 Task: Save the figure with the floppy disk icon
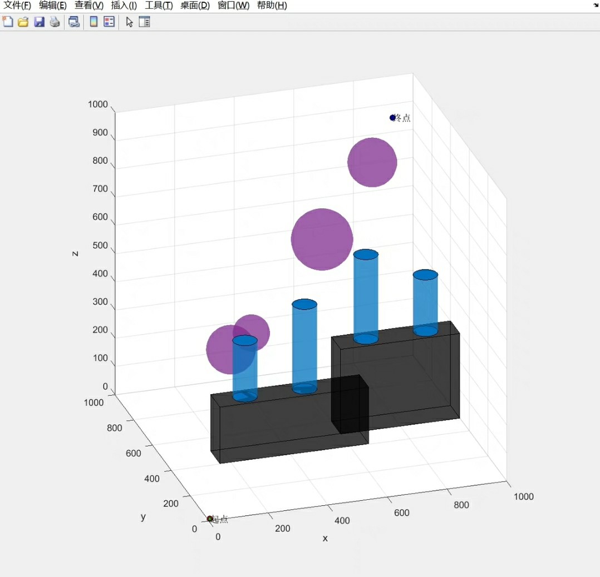(x=39, y=22)
